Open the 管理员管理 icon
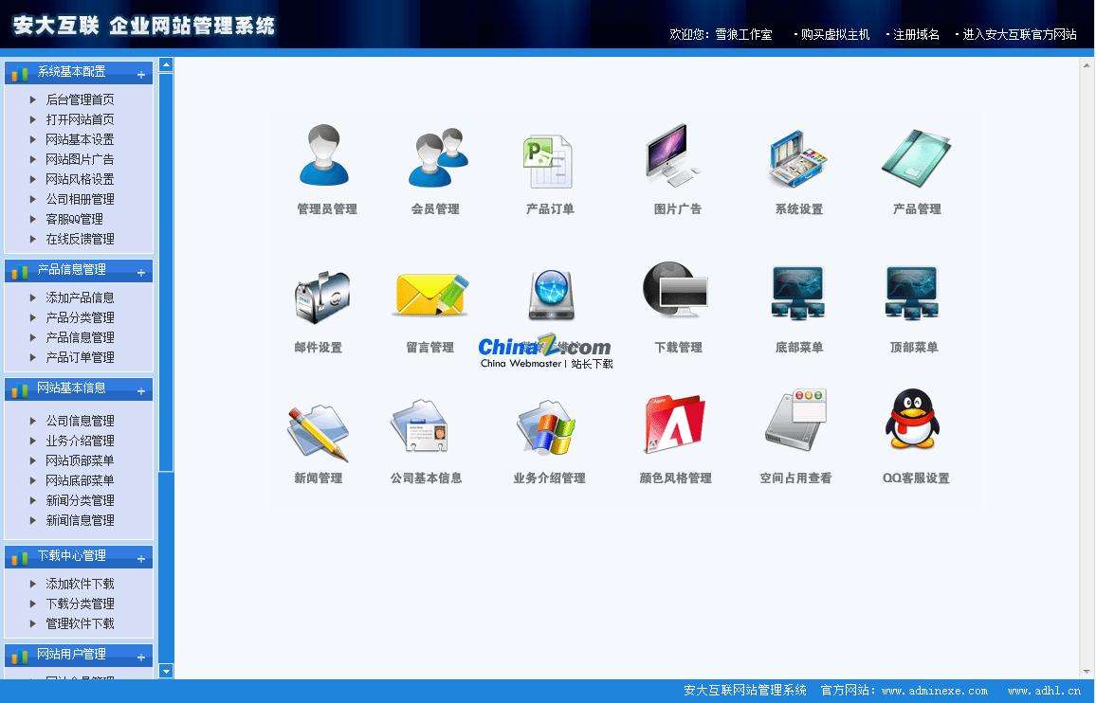 point(323,155)
